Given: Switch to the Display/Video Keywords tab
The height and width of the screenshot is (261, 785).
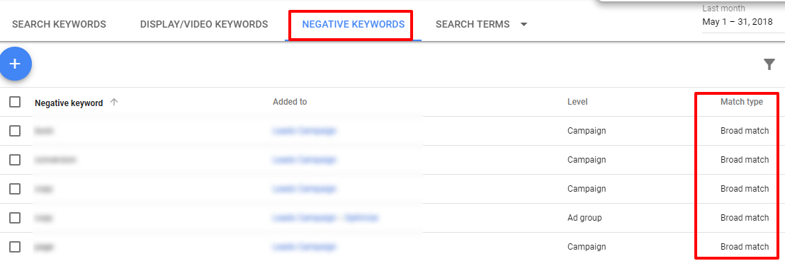Looking at the screenshot, I should click(204, 25).
